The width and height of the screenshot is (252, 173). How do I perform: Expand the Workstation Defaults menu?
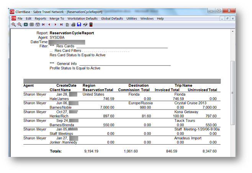82,18
